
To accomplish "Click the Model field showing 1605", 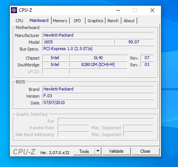I will click(78, 42).
